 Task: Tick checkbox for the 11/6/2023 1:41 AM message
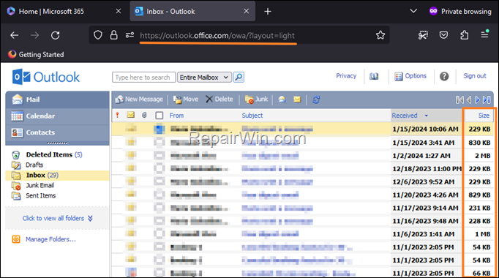[159, 234]
